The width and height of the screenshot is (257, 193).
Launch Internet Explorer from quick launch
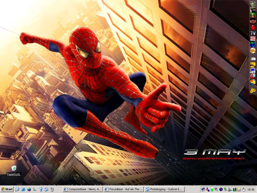(23, 189)
